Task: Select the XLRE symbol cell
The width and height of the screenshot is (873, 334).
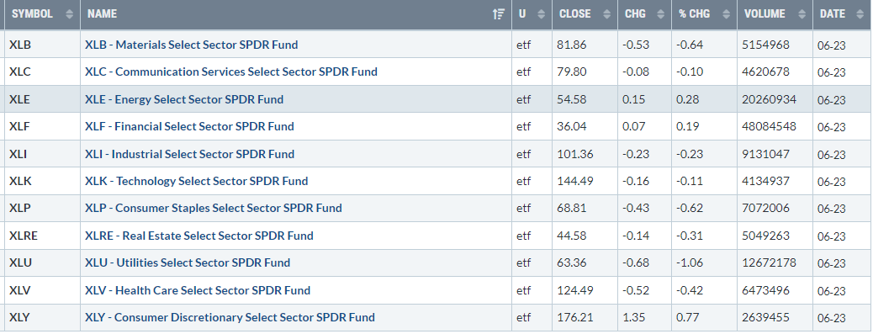Action: click(x=24, y=236)
